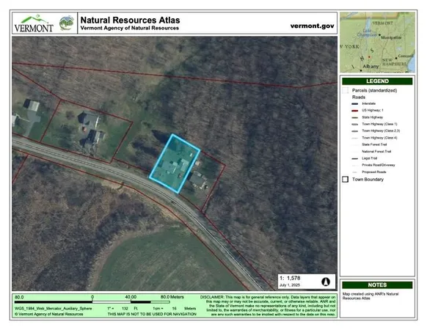Click the Interstate legend label
This screenshot has width=427, height=330.
(369, 103)
